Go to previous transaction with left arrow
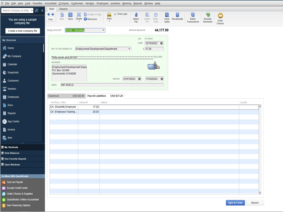283x212 pixels. 49,14
